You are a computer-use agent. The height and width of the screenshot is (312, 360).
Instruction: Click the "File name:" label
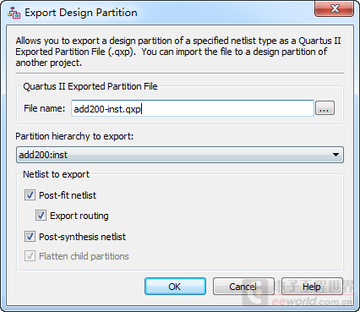(45, 108)
